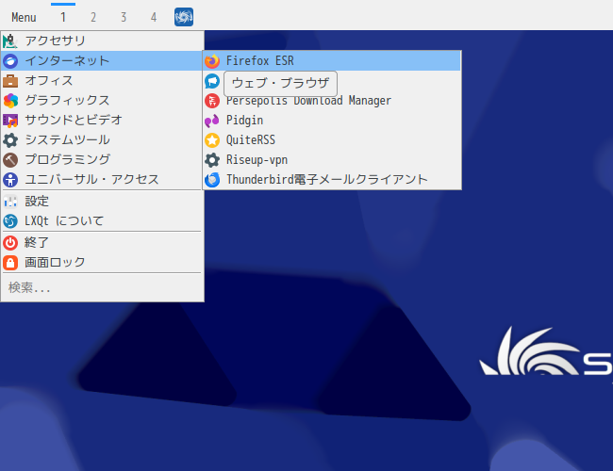
Task: Open the 終了 menu entry
Action: click(x=103, y=243)
